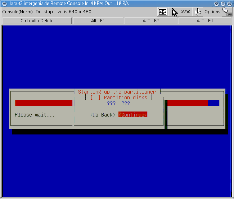Click the Sync label in the toolbar
This screenshot has width=234, height=199.
click(185, 11)
